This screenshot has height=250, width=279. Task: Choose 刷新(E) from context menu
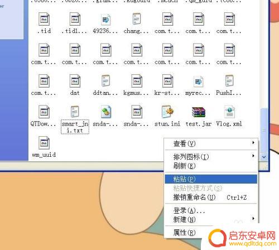(x=211, y=166)
